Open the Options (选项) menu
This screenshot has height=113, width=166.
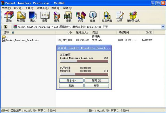coord(56,8)
